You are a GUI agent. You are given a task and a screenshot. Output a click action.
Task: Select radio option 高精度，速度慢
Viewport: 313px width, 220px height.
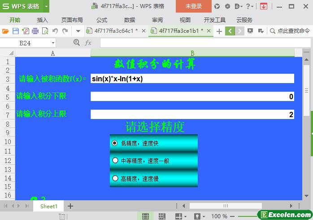point(115,178)
